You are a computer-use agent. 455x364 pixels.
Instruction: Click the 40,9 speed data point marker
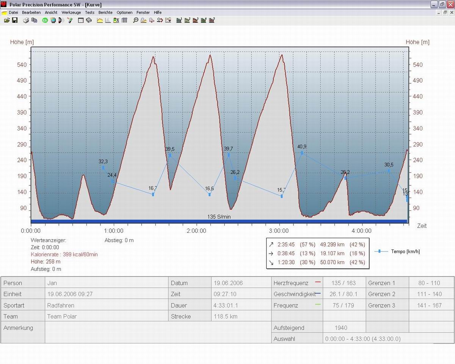click(302, 153)
